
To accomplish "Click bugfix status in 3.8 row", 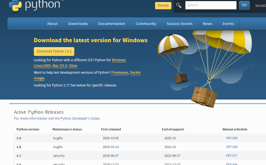I will pyautogui.click(x=58, y=147).
